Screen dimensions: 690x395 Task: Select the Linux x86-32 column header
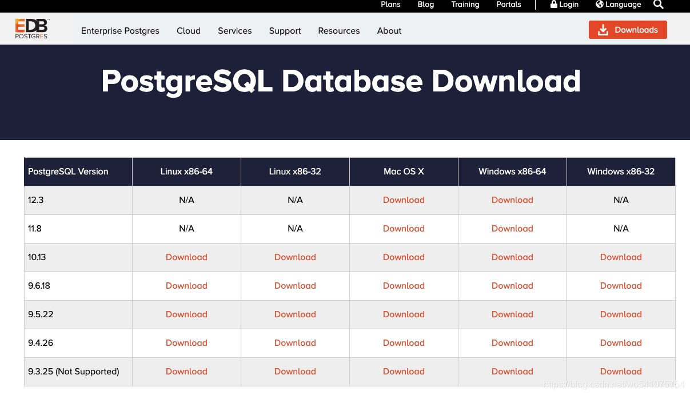pos(295,171)
